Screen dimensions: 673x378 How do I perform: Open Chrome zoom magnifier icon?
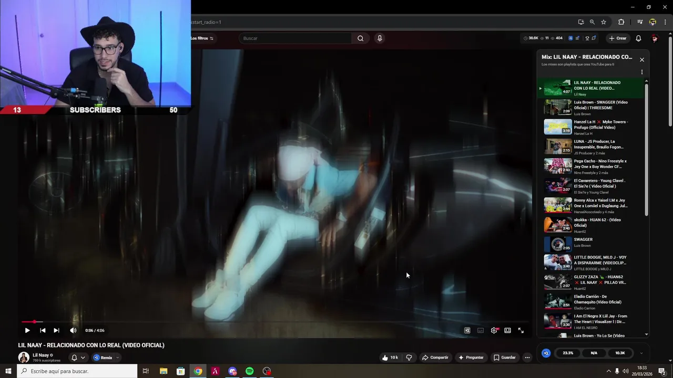pos(592,22)
